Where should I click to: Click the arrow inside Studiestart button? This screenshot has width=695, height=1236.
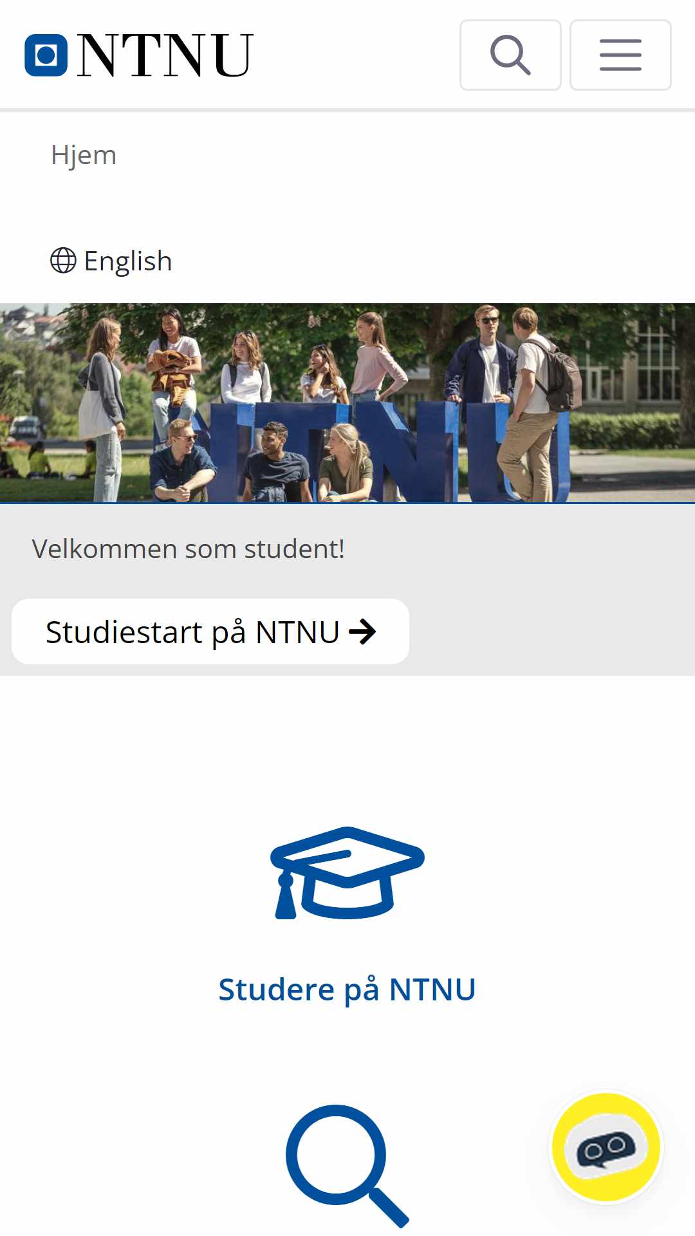(x=362, y=632)
